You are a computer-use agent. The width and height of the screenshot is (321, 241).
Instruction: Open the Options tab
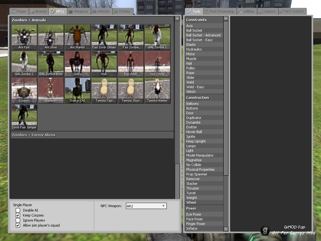(267, 11)
